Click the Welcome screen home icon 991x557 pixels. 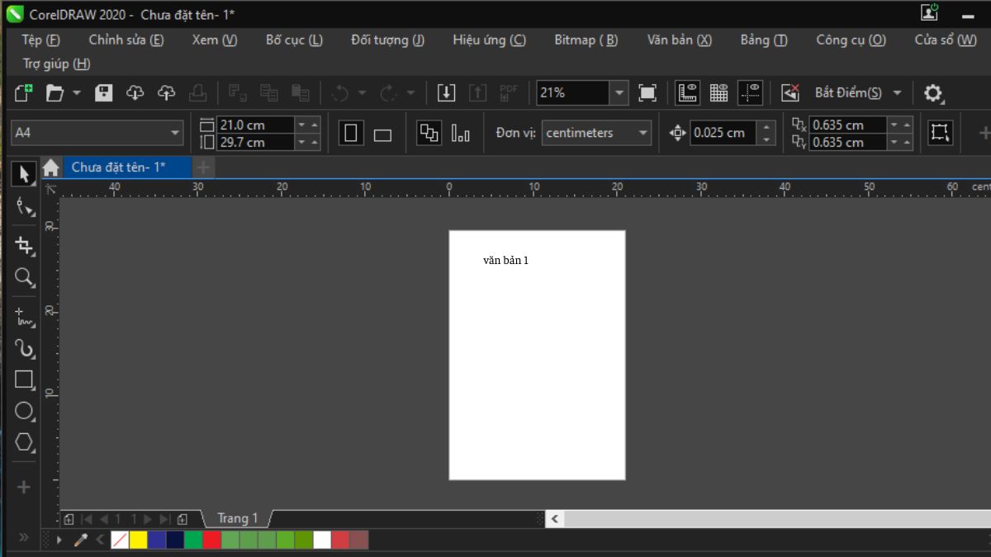point(50,168)
